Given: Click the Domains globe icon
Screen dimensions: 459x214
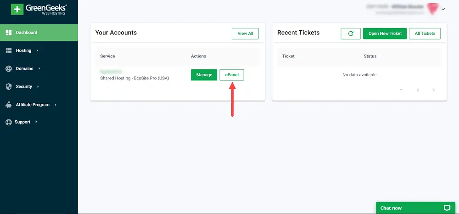Looking at the screenshot, I should (8, 68).
